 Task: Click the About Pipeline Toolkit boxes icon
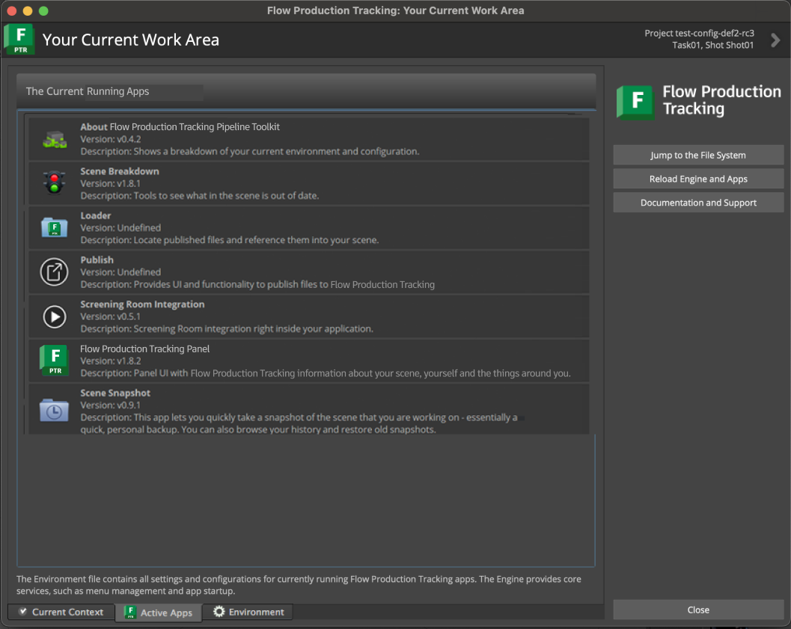click(x=55, y=140)
